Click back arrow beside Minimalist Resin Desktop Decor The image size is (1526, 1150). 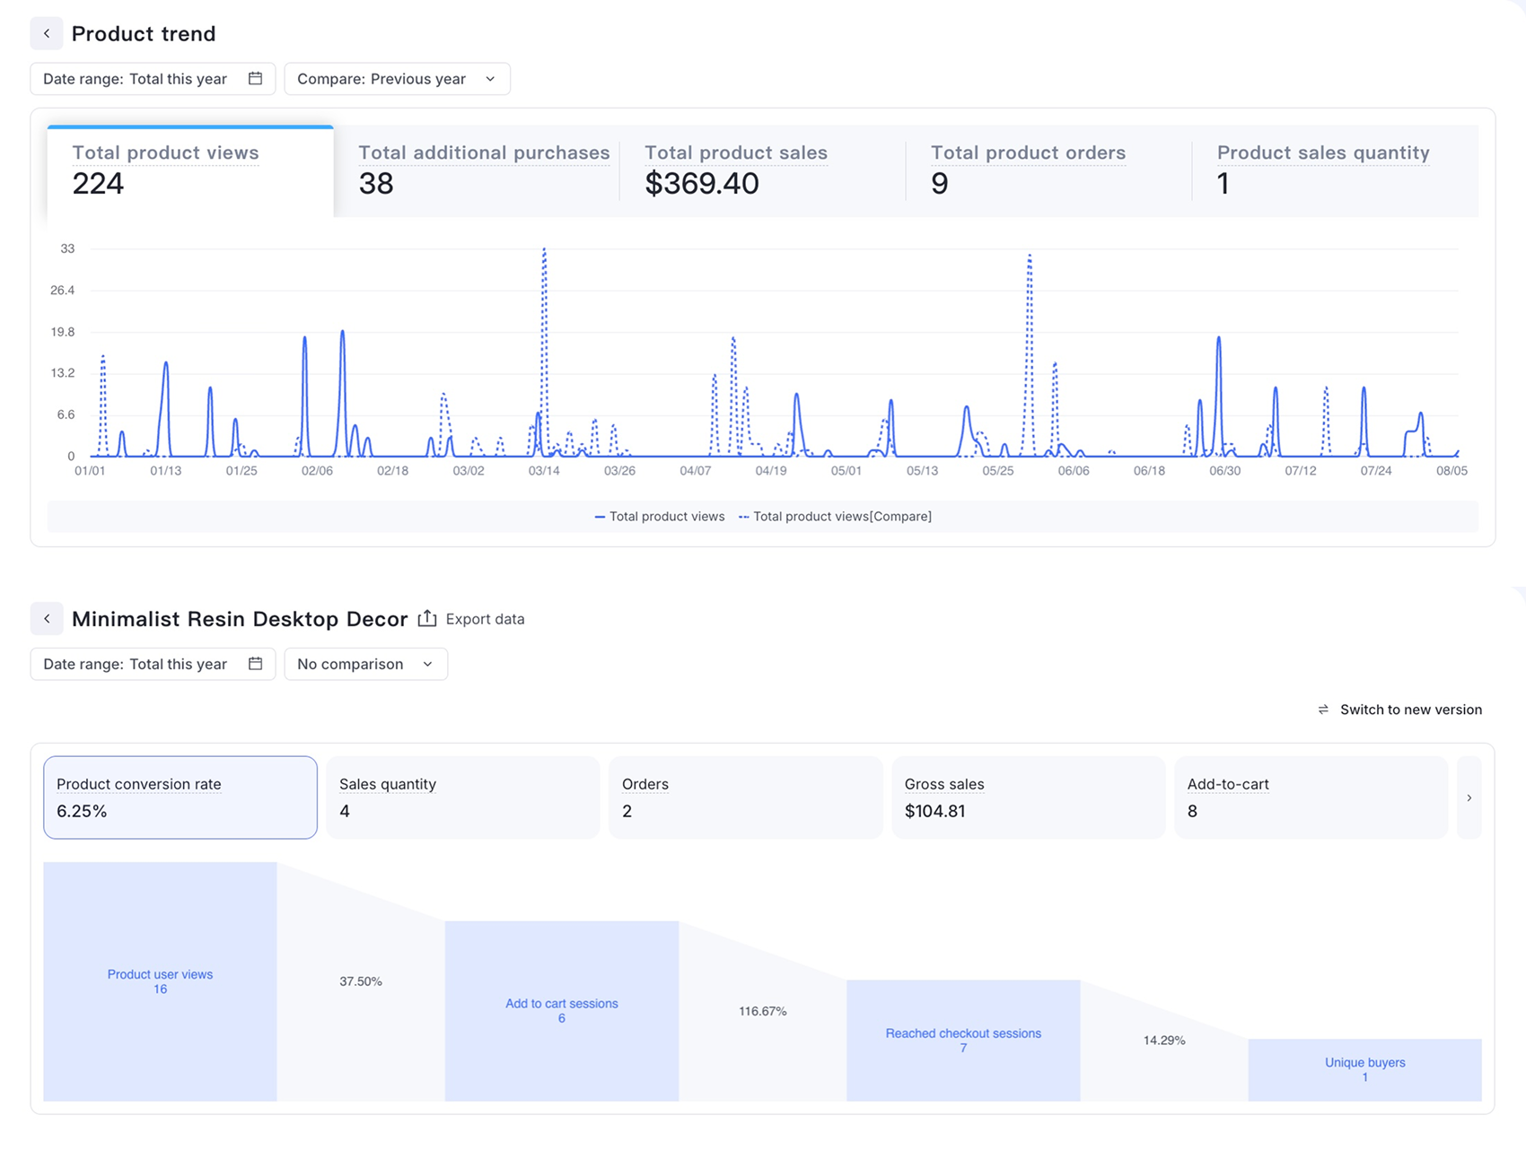pos(47,618)
